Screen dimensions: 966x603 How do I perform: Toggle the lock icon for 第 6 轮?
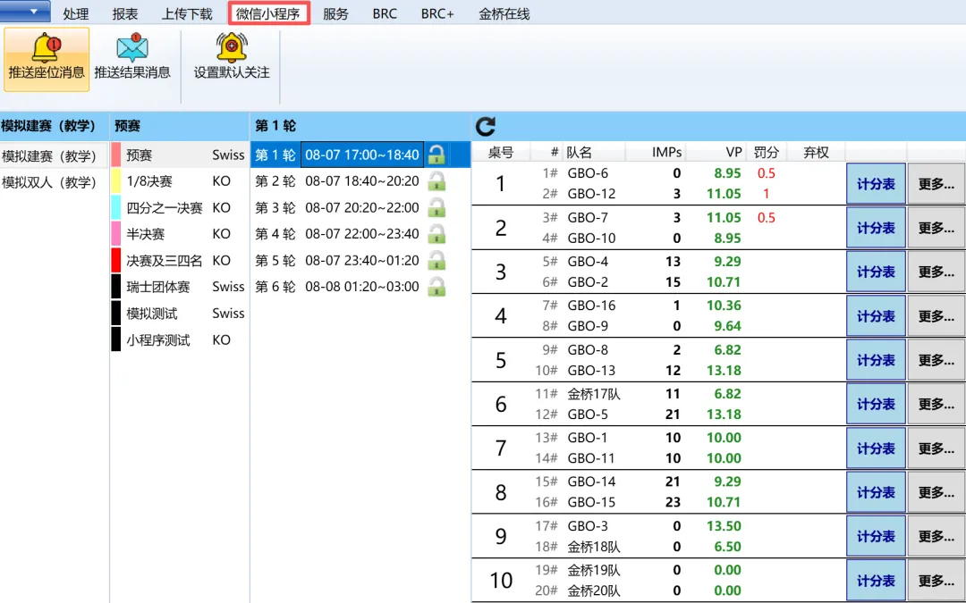[436, 287]
